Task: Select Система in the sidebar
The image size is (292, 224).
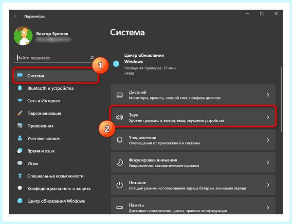Action: [x=56, y=76]
